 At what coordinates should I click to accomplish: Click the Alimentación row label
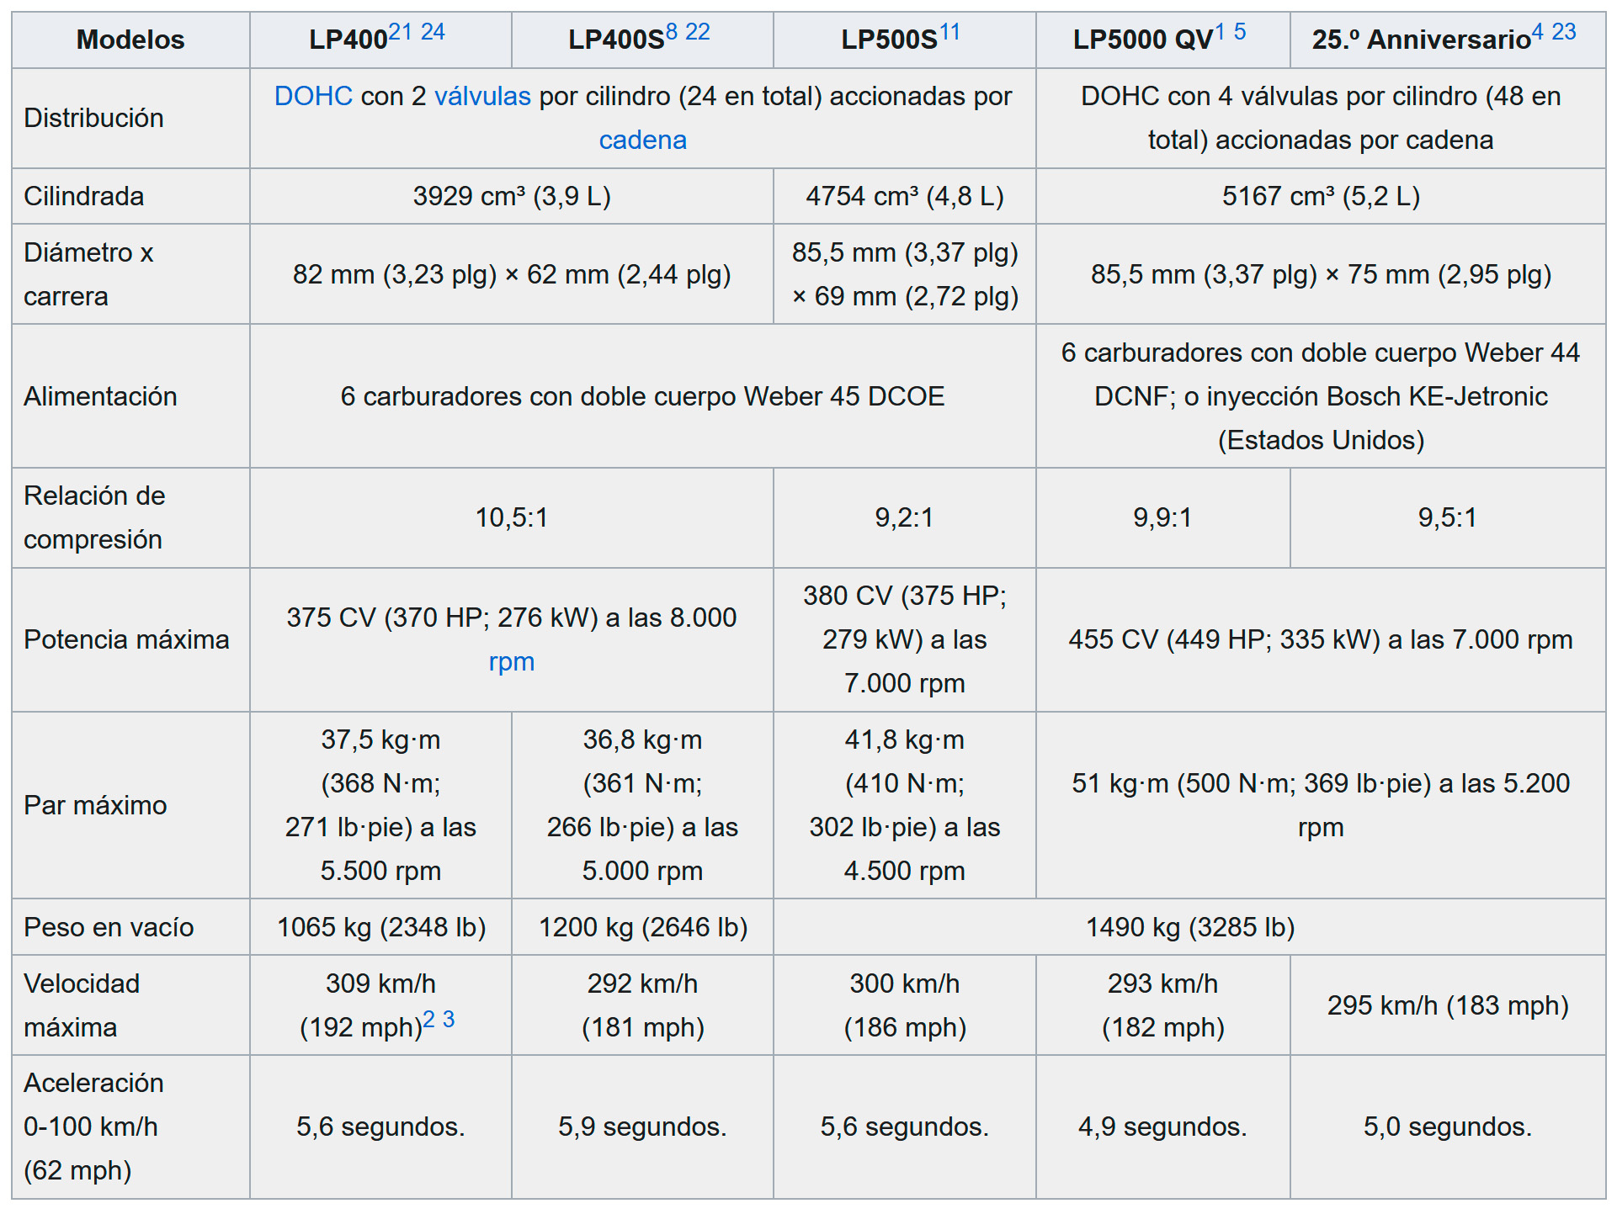[x=101, y=396]
